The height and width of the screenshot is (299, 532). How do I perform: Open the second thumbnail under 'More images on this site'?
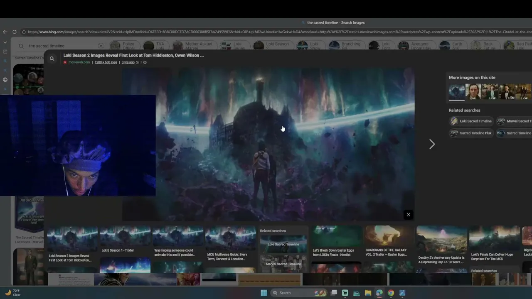tap(473, 91)
